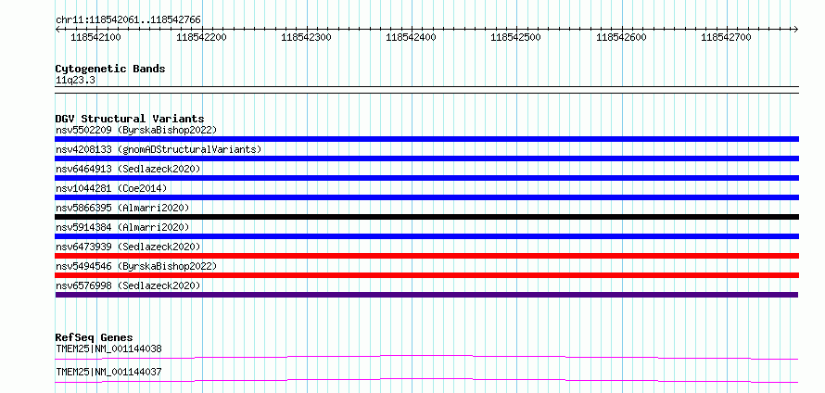Select the Cytogenetic Bands track title
Viewport: 825px width, 393px height.
[110, 69]
